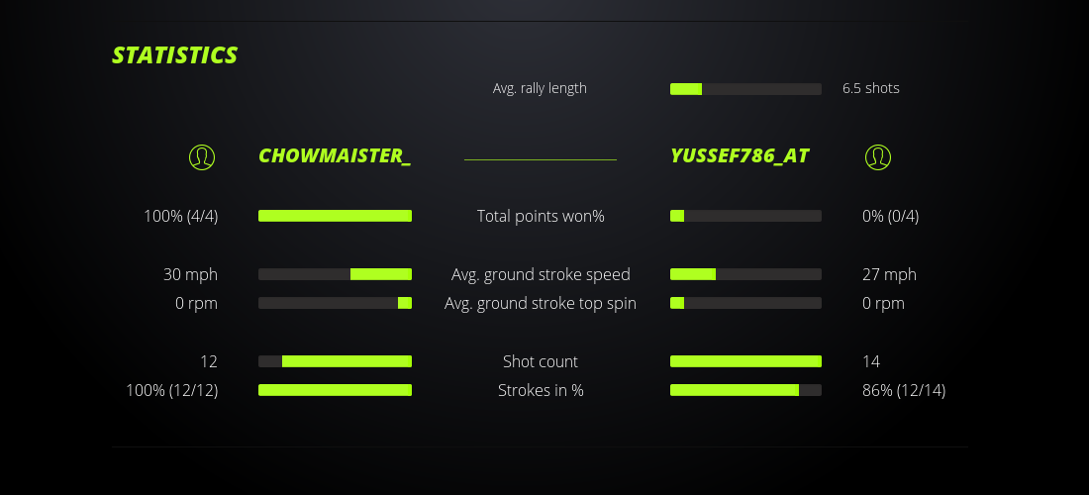Click YUSSEF786_AT ground stroke speed bar
The width and height of the screenshot is (1089, 495).
click(x=745, y=274)
